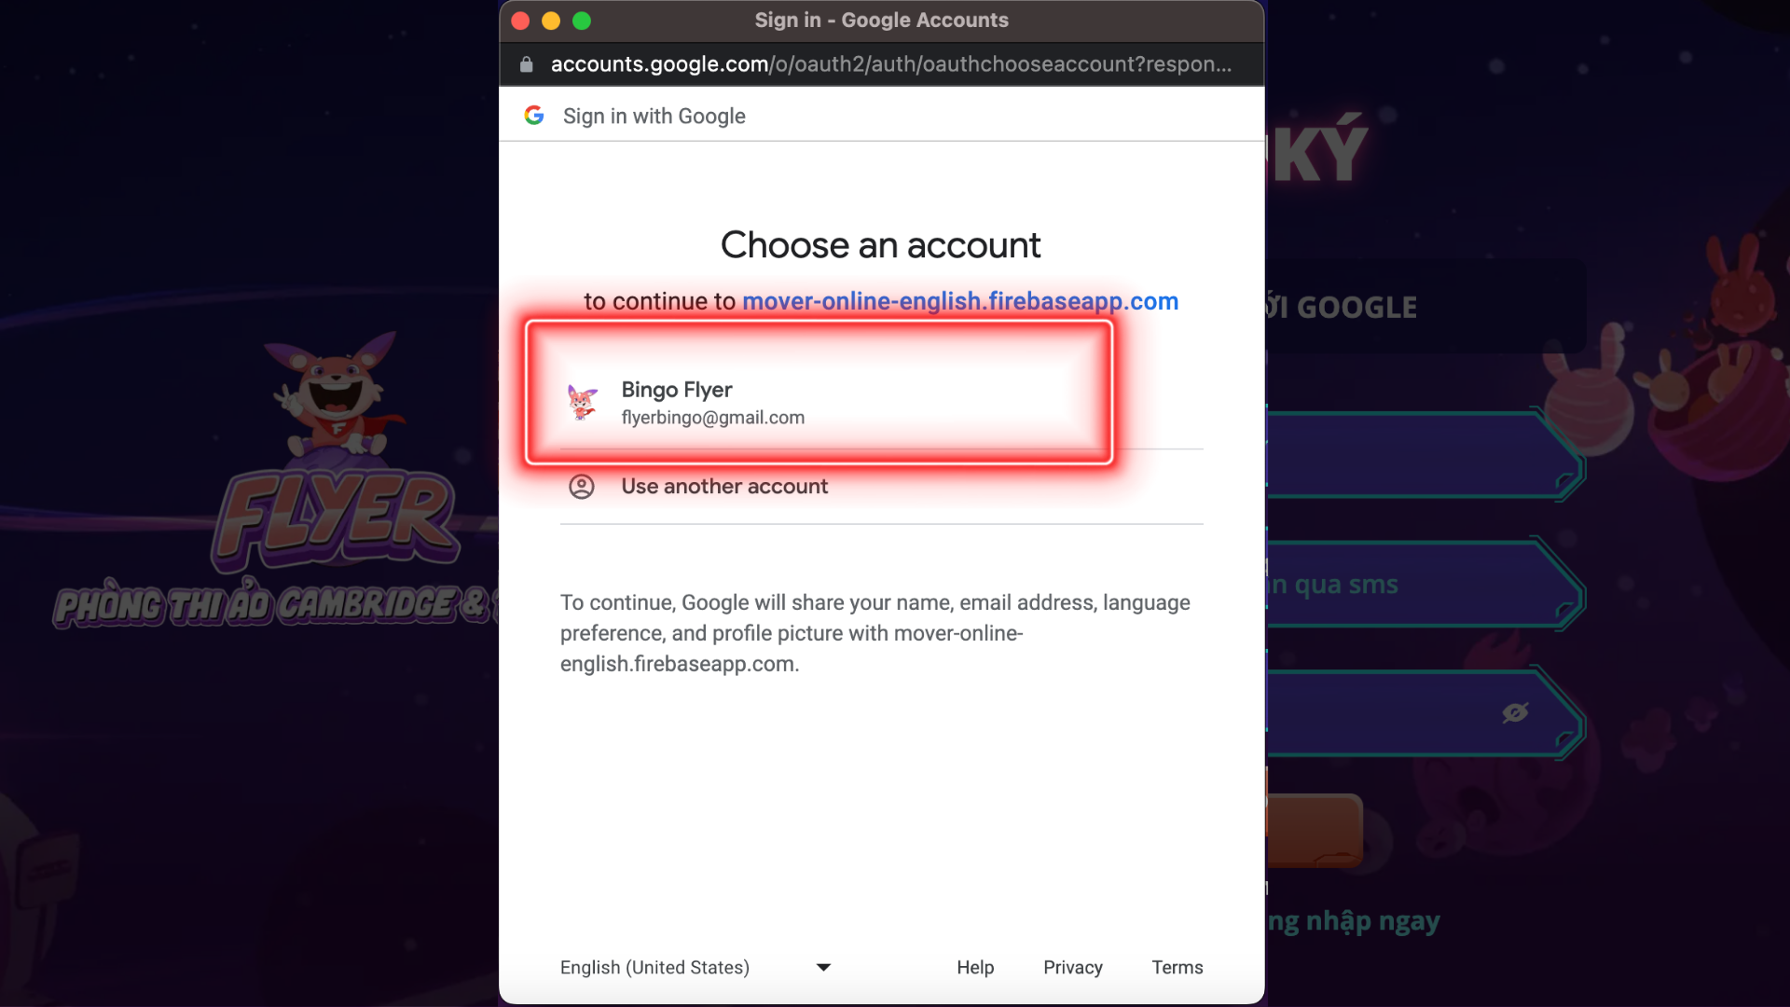Select English (United States) language selector
The height and width of the screenshot is (1007, 1790).
(x=654, y=968)
